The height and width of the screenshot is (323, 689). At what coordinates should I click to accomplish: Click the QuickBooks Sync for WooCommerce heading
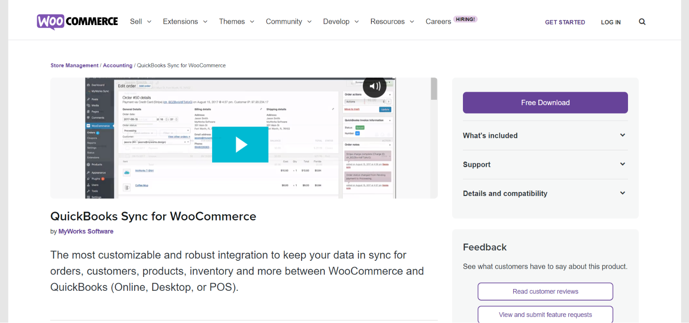153,216
